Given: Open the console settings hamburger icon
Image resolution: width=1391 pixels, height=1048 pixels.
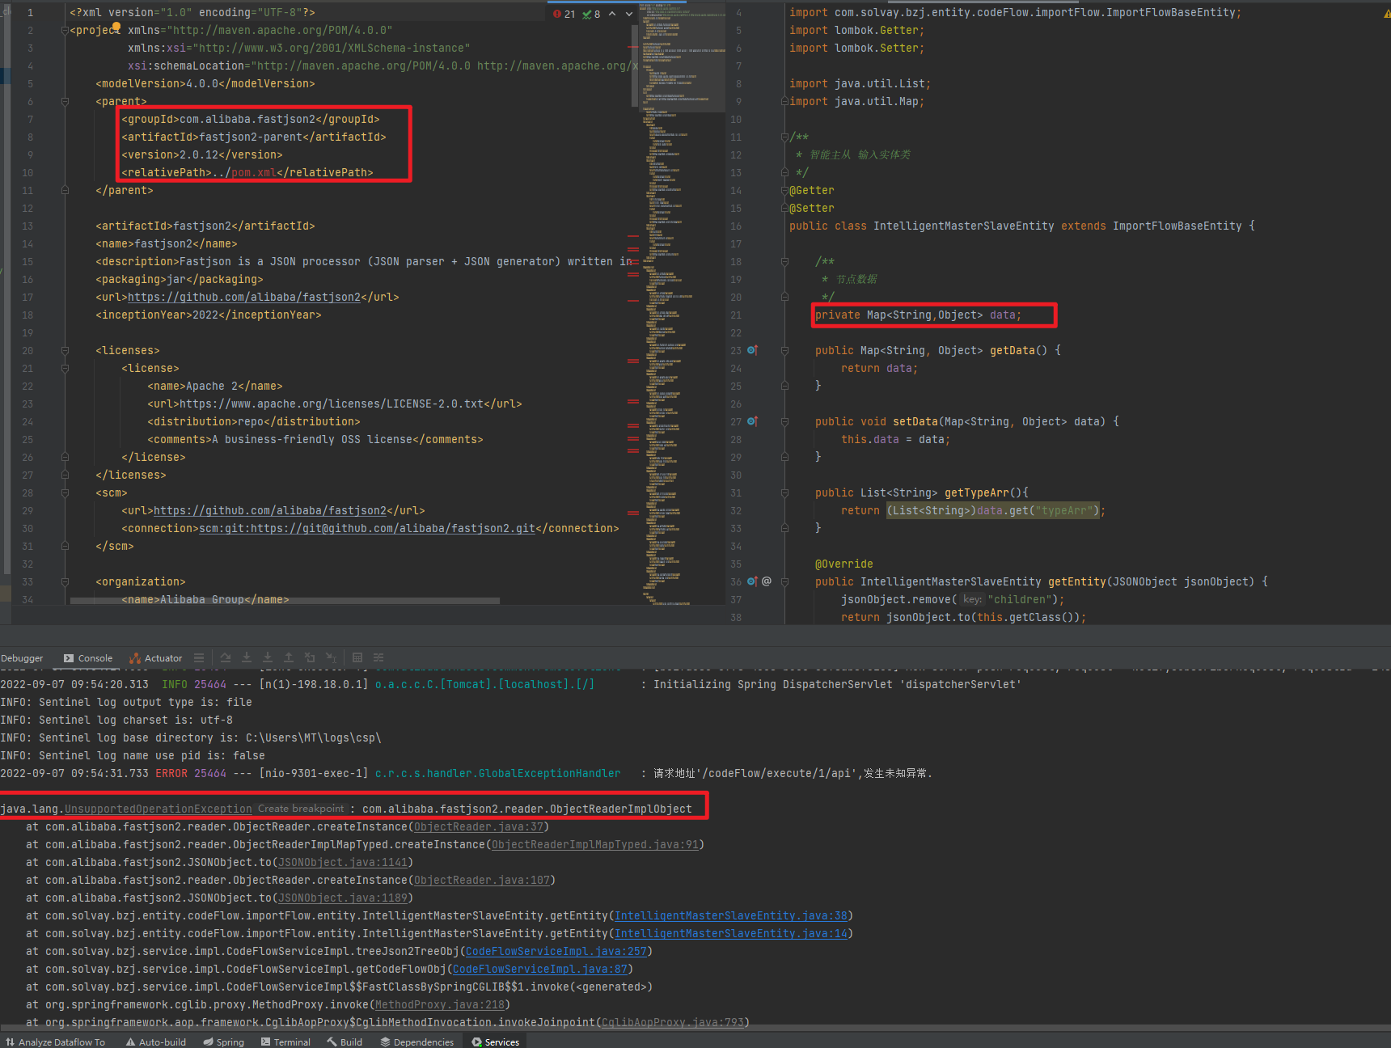Looking at the screenshot, I should (199, 657).
